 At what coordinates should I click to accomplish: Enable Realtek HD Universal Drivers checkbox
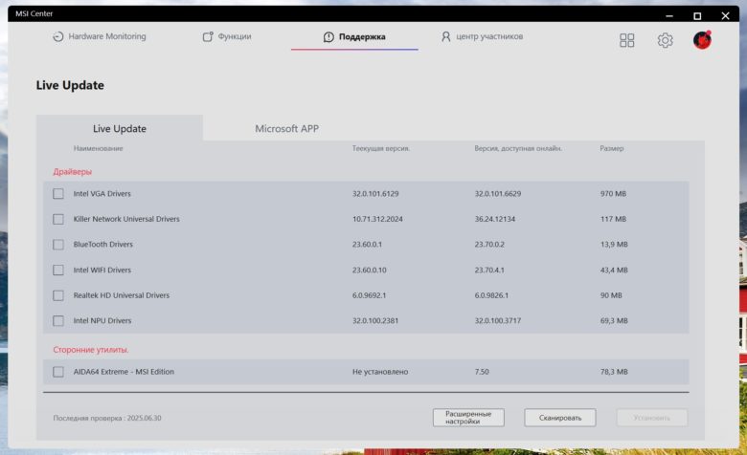click(x=58, y=295)
